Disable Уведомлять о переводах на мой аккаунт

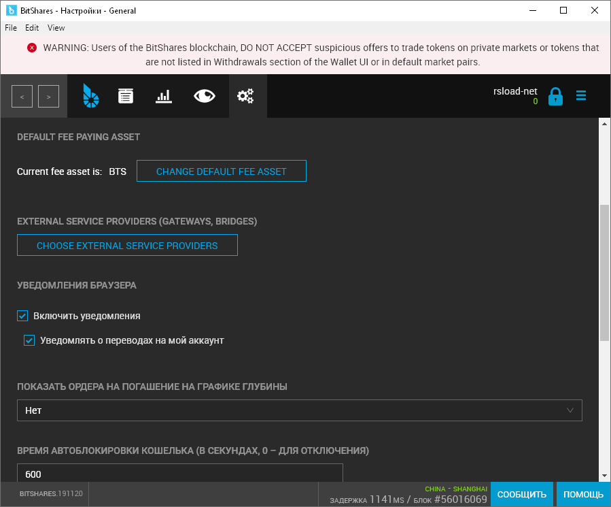tap(29, 340)
